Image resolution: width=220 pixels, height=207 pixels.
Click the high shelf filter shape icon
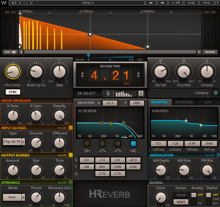point(133,151)
